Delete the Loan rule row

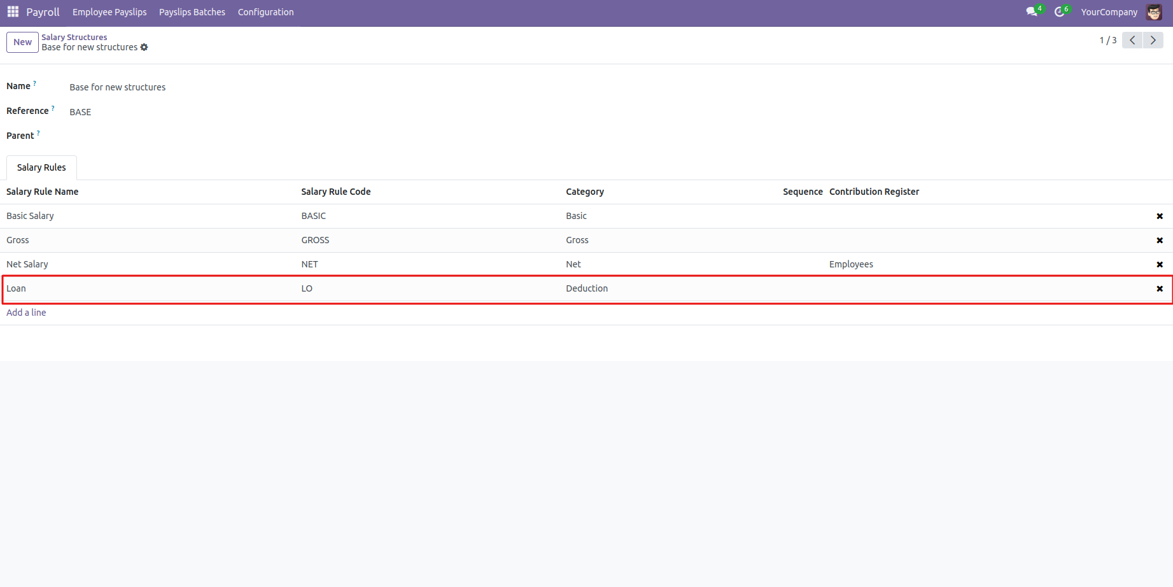1160,289
